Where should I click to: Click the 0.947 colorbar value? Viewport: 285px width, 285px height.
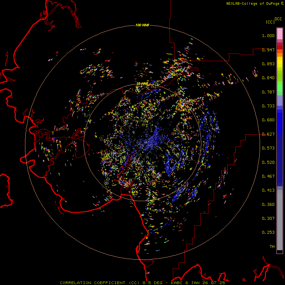268,50
